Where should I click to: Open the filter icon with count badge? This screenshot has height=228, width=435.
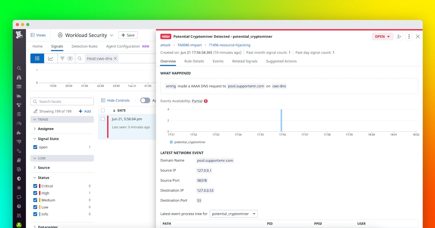tap(66, 58)
